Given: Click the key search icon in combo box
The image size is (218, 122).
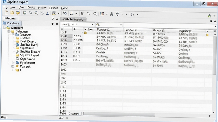Looking at the screenshot, I should pyautogui.click(x=98, y=25).
